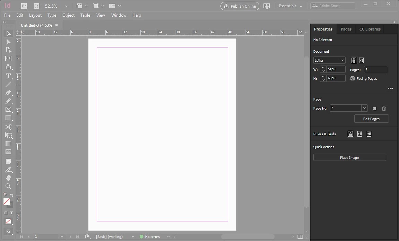Image resolution: width=399 pixels, height=241 pixels.
Task: Toggle formatting affects text T button
Action: coord(11,213)
